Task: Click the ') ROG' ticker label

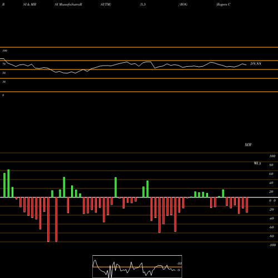Action: (183, 4)
